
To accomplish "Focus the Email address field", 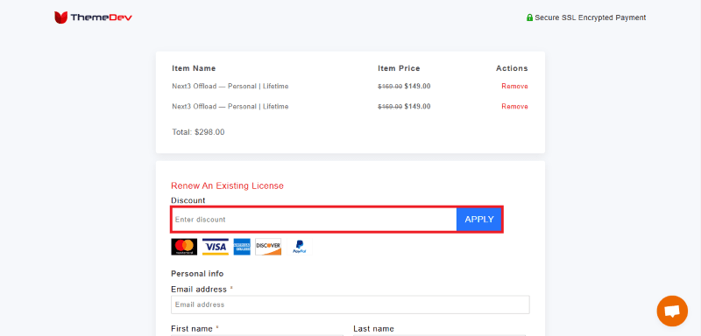I will 350,304.
